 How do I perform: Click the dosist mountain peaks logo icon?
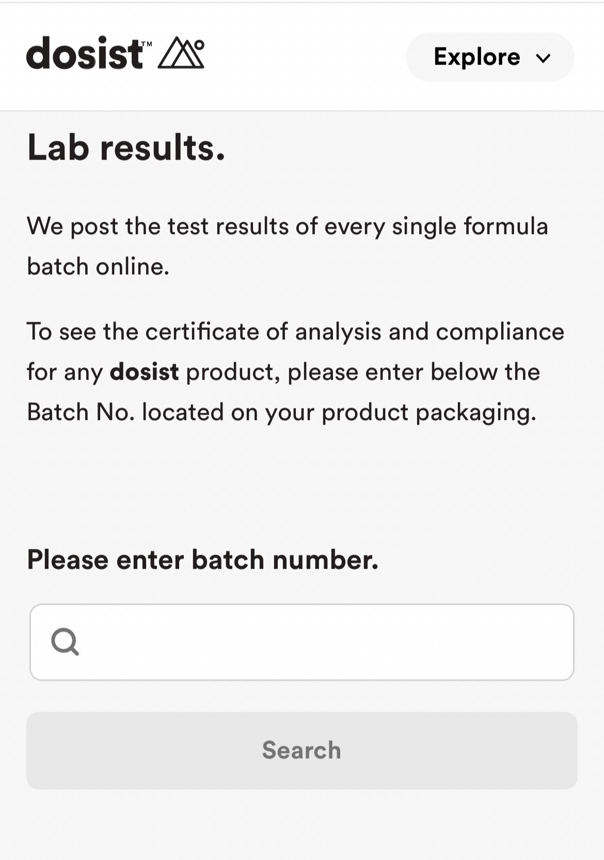tap(181, 53)
